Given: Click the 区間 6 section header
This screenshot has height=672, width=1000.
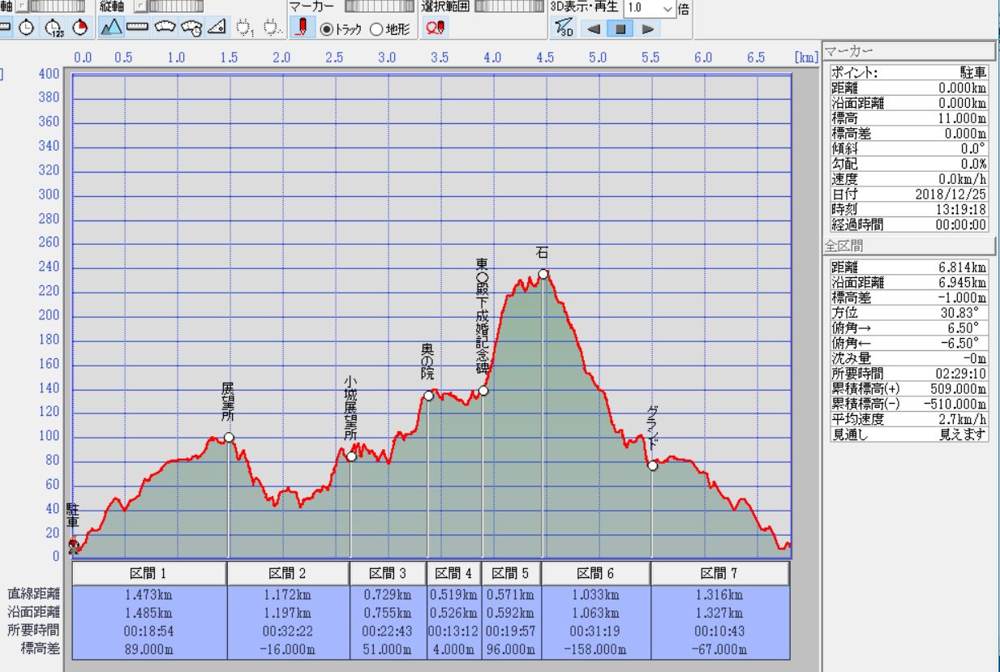Looking at the screenshot, I should click(x=595, y=573).
